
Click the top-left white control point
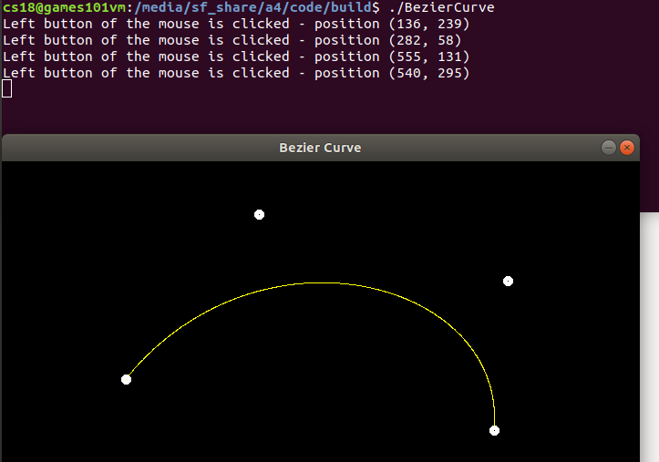click(x=259, y=215)
